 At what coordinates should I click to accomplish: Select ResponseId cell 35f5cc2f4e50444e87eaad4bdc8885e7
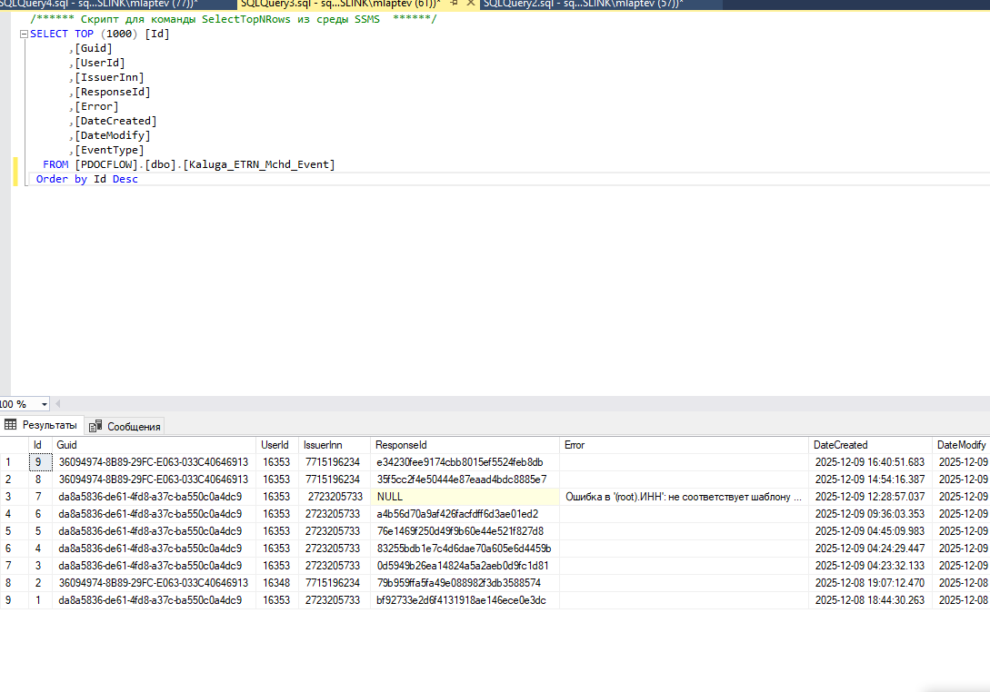tap(465, 479)
